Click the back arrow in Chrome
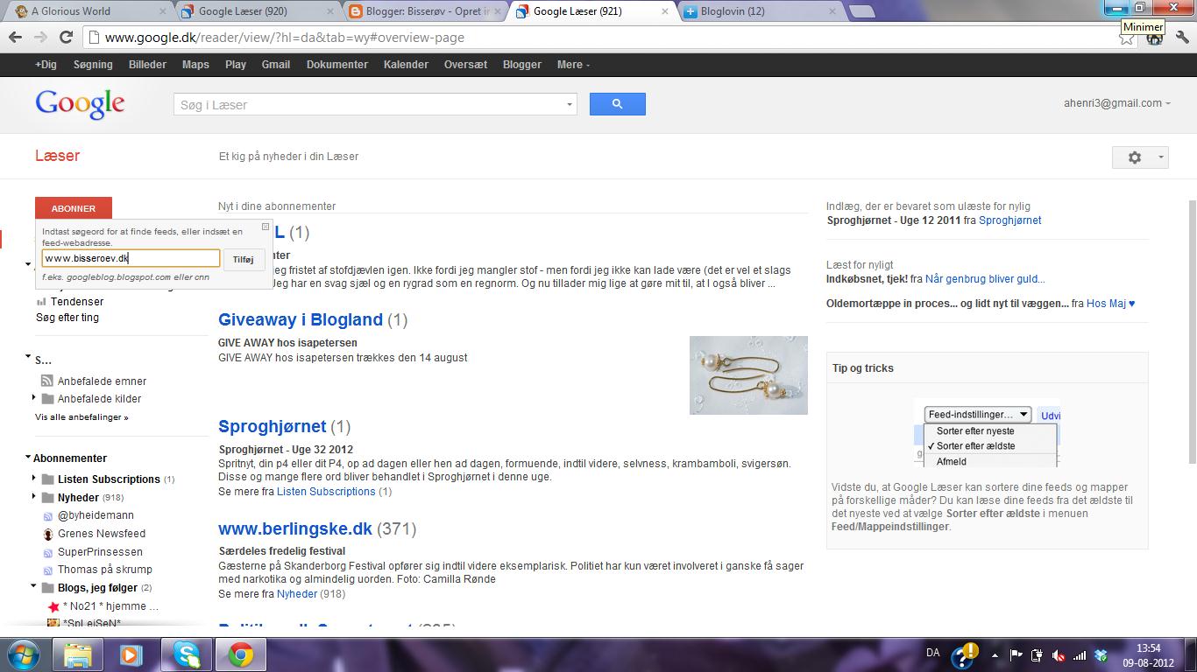 [x=15, y=38]
